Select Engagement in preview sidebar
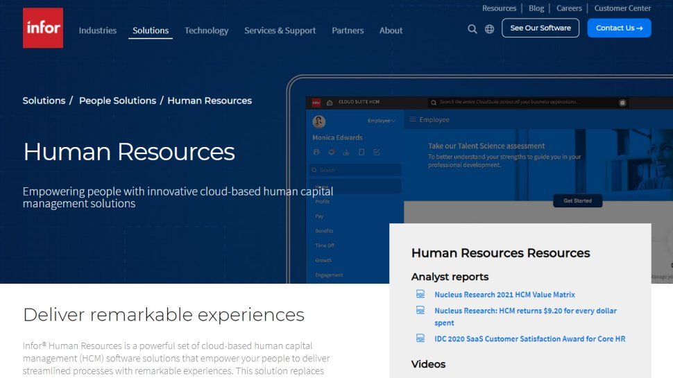The height and width of the screenshot is (378, 673). click(329, 275)
